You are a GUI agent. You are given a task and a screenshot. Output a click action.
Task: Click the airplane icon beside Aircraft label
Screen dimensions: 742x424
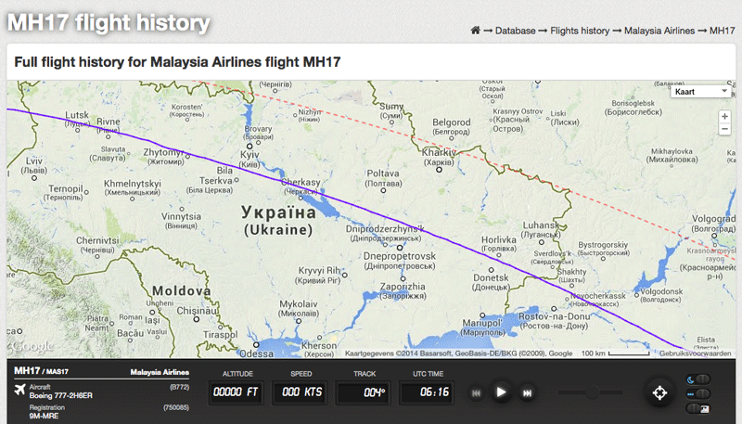[19, 390]
